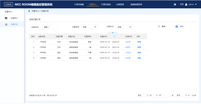Expand the admin account dropdown arrow

(x=196, y=4)
